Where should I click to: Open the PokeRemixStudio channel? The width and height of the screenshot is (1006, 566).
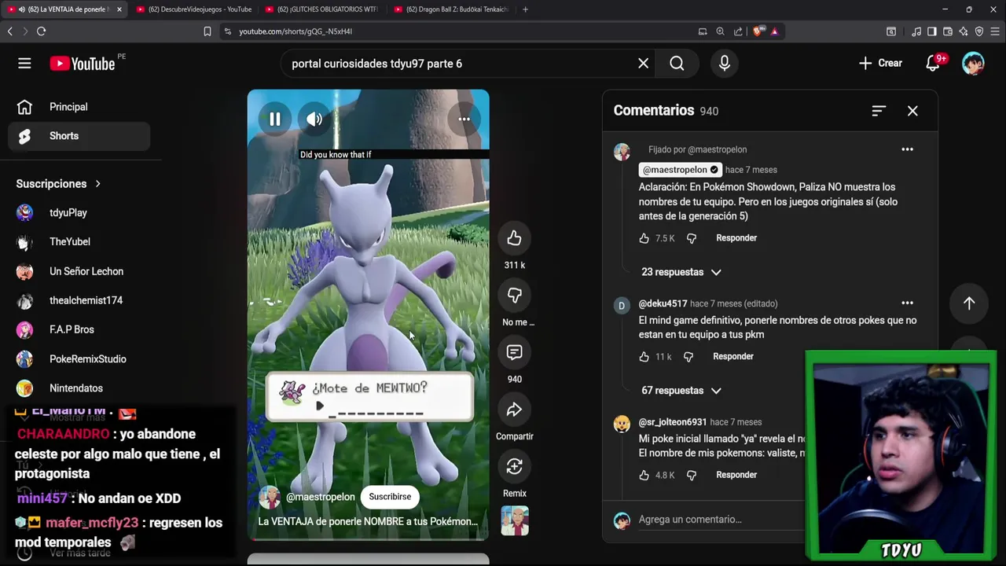point(79,359)
